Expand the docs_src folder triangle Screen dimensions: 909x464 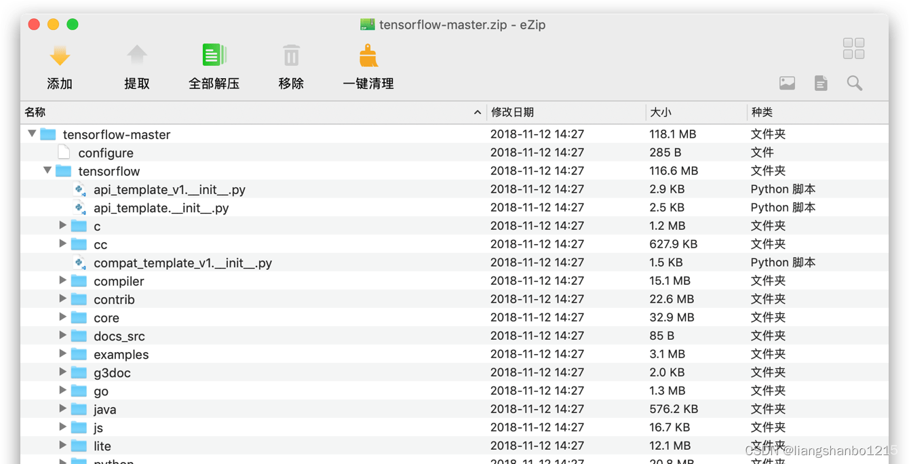[63, 335]
